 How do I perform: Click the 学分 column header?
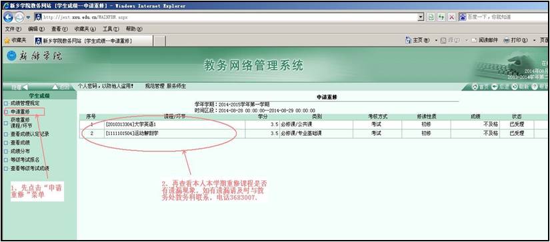pyautogui.click(x=263, y=117)
